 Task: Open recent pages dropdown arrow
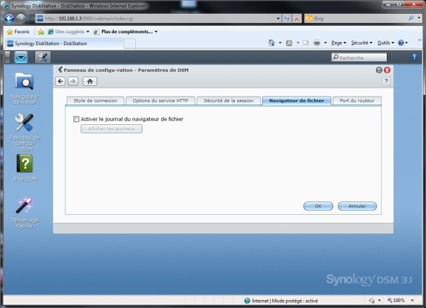(29, 19)
